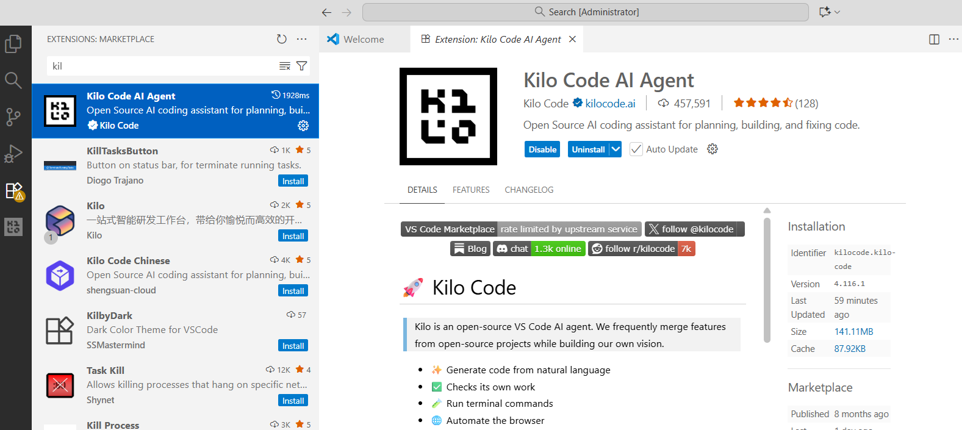Split the editor to the right
The image size is (962, 430).
tap(934, 39)
